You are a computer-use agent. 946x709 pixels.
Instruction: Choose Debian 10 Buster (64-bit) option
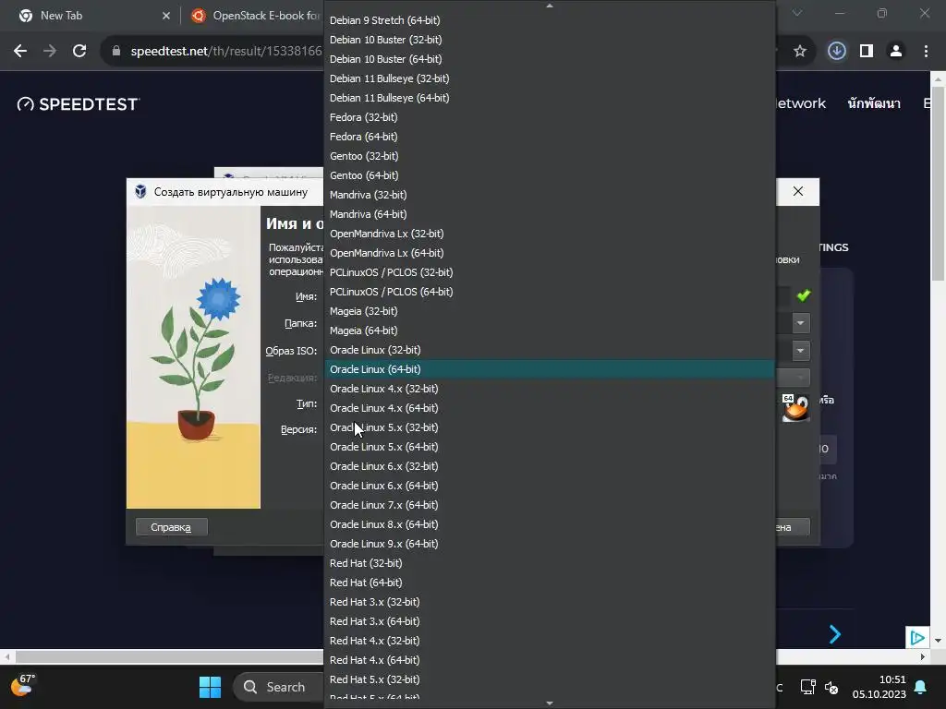(550, 58)
